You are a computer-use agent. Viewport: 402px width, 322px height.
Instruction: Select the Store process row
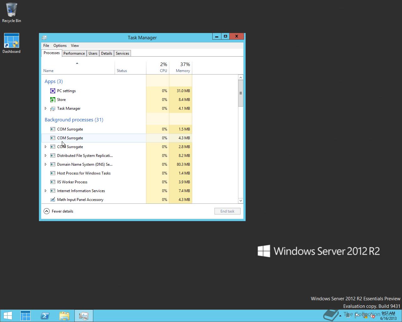pyautogui.click(x=117, y=100)
